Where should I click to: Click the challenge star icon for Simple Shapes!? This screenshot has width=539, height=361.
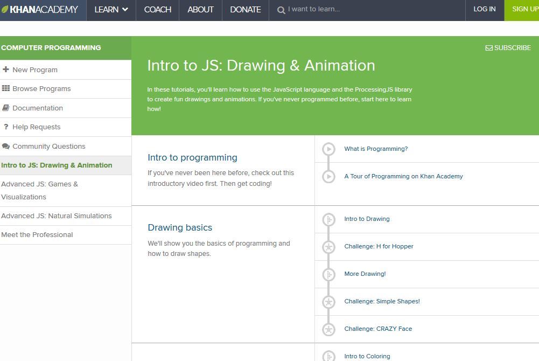pos(328,302)
